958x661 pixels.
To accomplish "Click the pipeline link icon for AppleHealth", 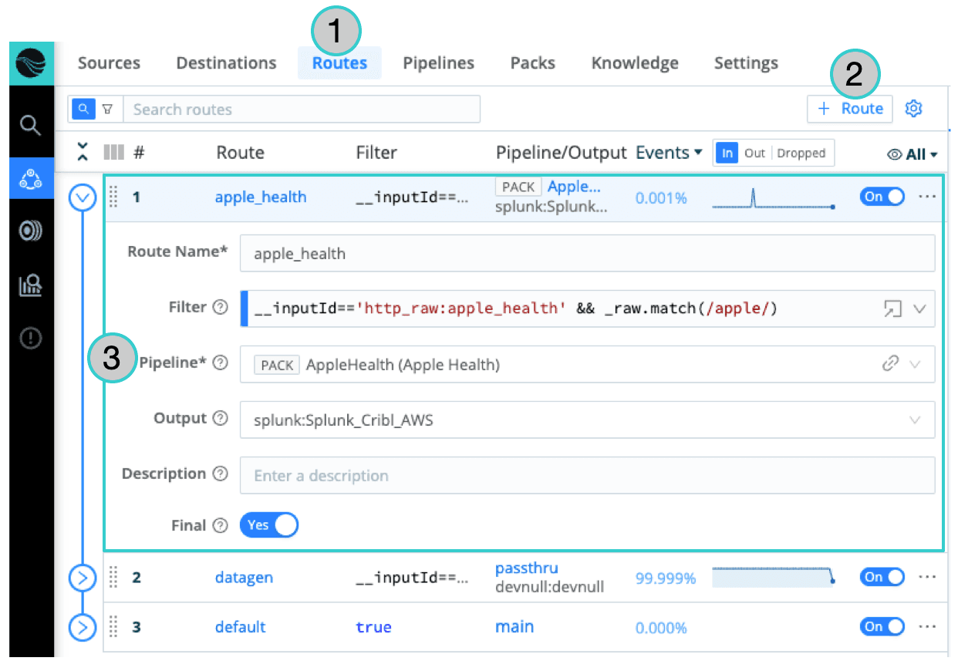I will coord(891,364).
